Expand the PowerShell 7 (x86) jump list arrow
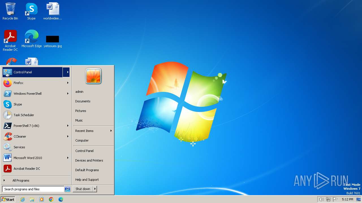The width and height of the screenshot is (362, 203). pos(68,126)
